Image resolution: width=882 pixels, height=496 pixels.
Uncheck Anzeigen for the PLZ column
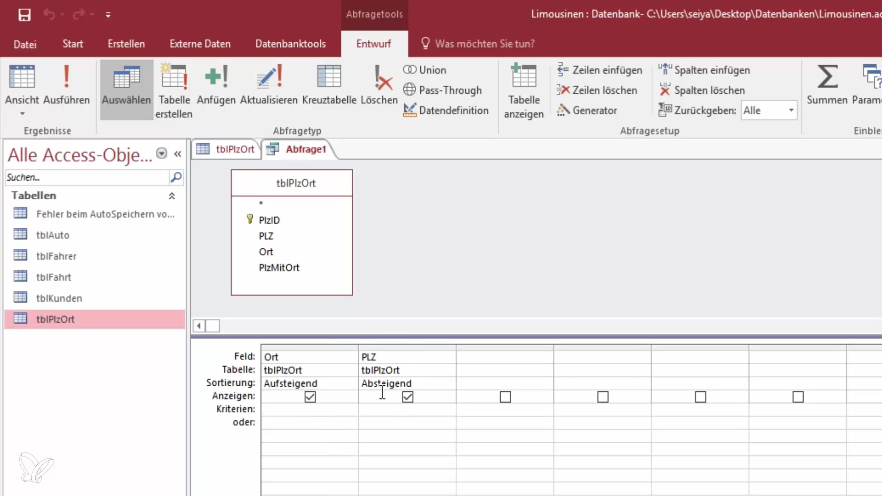click(x=407, y=397)
